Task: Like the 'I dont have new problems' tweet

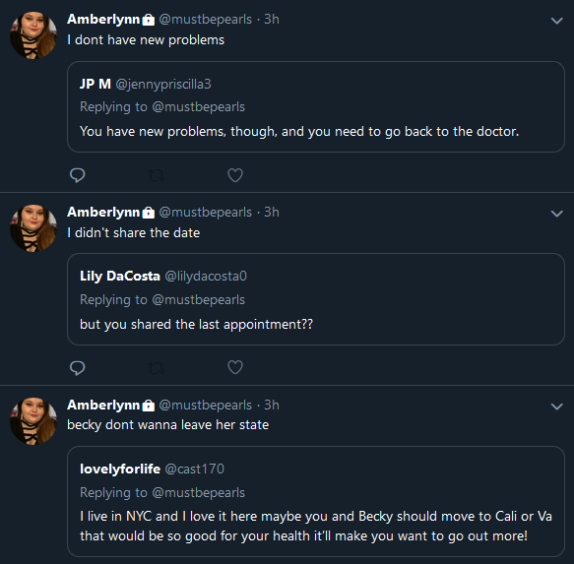Action: click(235, 175)
